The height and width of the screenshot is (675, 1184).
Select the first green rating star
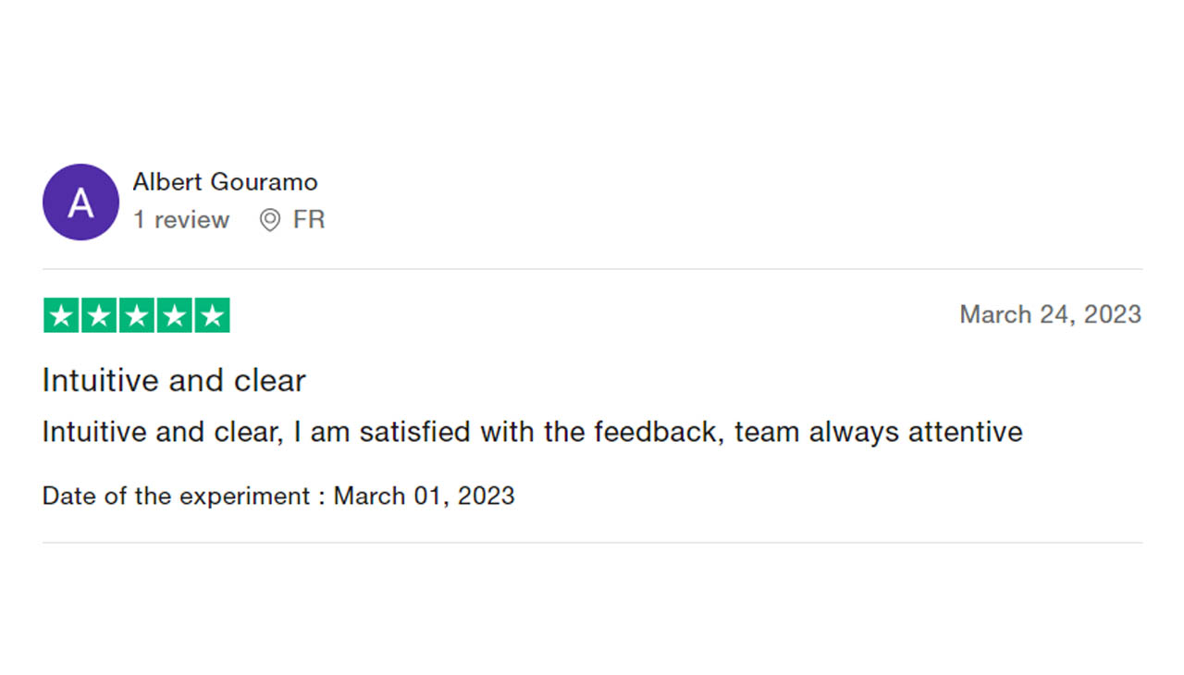[61, 315]
